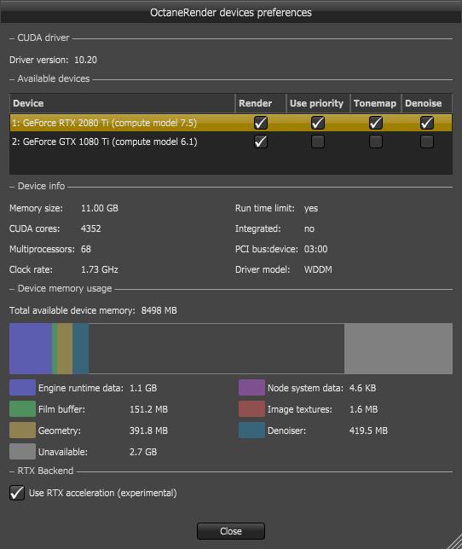The height and width of the screenshot is (549, 462).
Task: Select the GeForce RTX 2080 Ti device row
Action: tap(231, 123)
